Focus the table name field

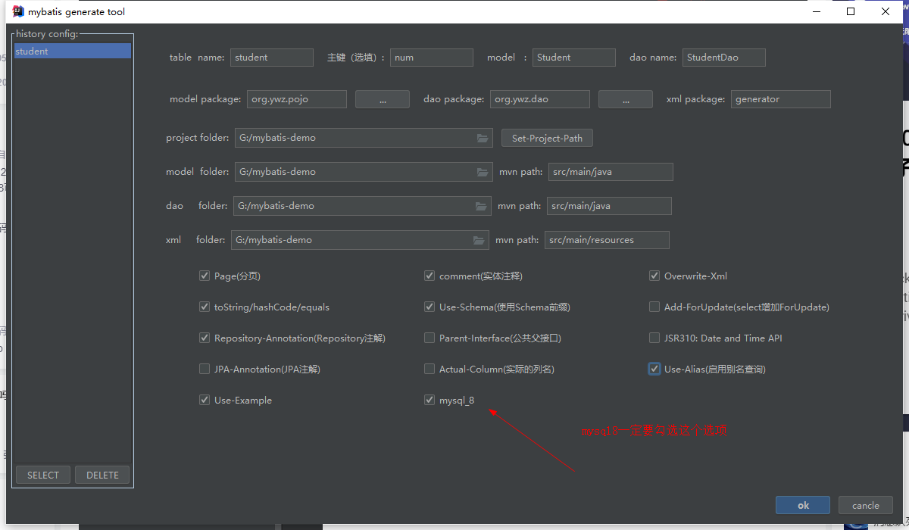coord(272,58)
